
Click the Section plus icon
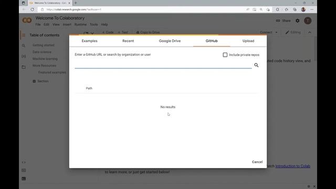pyautogui.click(x=34, y=81)
